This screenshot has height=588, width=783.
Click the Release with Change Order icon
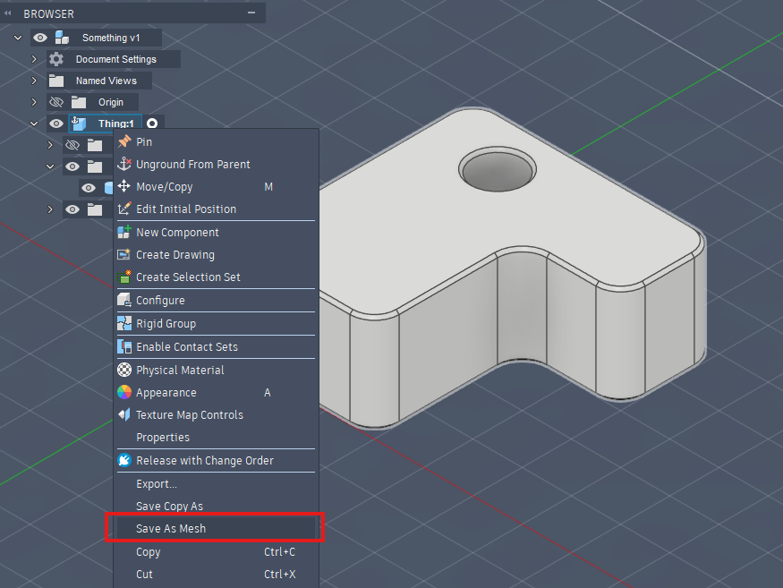click(124, 460)
